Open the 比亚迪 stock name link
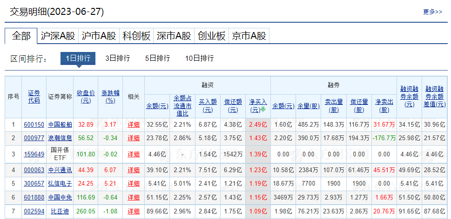This screenshot has height=219, width=451. coord(60,212)
